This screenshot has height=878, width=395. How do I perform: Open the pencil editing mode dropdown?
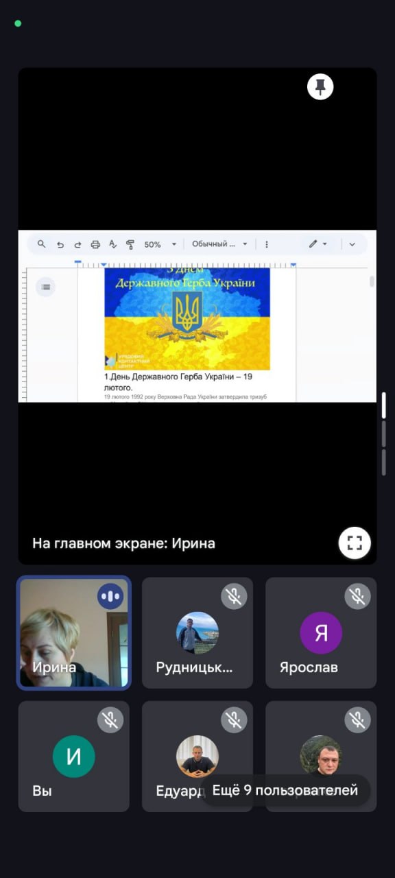[318, 244]
